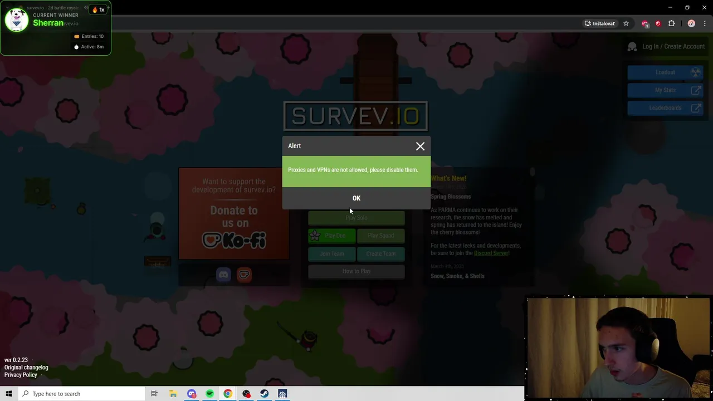713x401 pixels.
Task: Click the Discord icon under the banner
Action: coord(223,275)
